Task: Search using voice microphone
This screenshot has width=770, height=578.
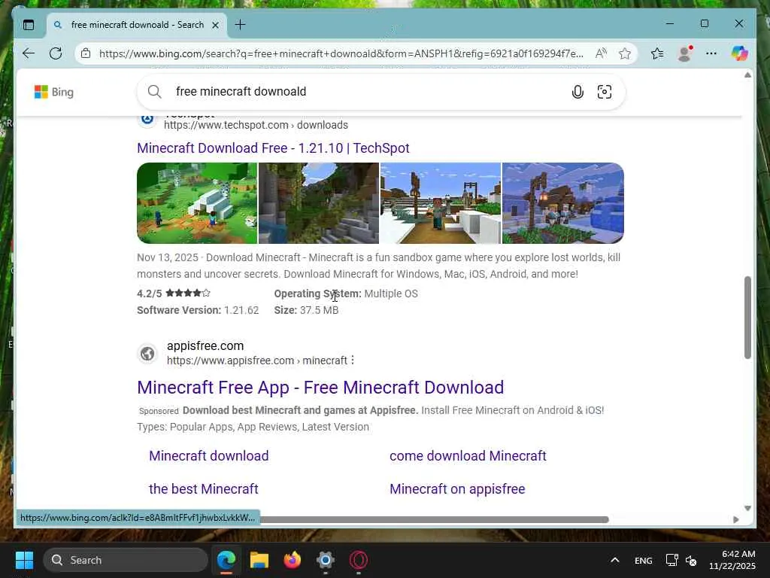Action: 577,92
